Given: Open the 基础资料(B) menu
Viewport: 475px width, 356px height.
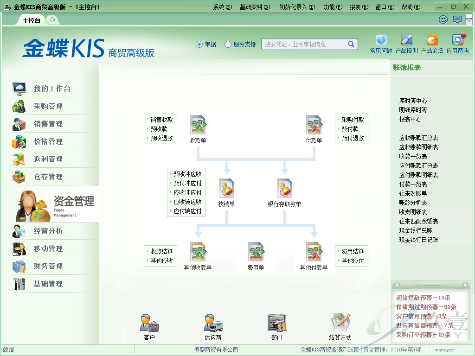Looking at the screenshot, I should click(x=255, y=7).
